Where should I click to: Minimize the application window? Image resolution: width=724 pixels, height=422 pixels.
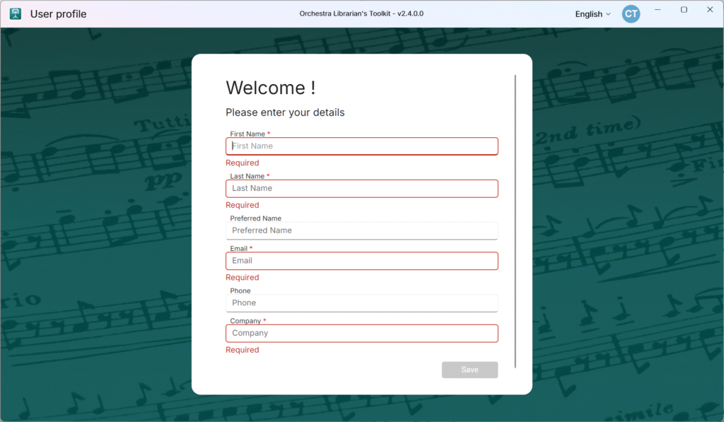(658, 10)
